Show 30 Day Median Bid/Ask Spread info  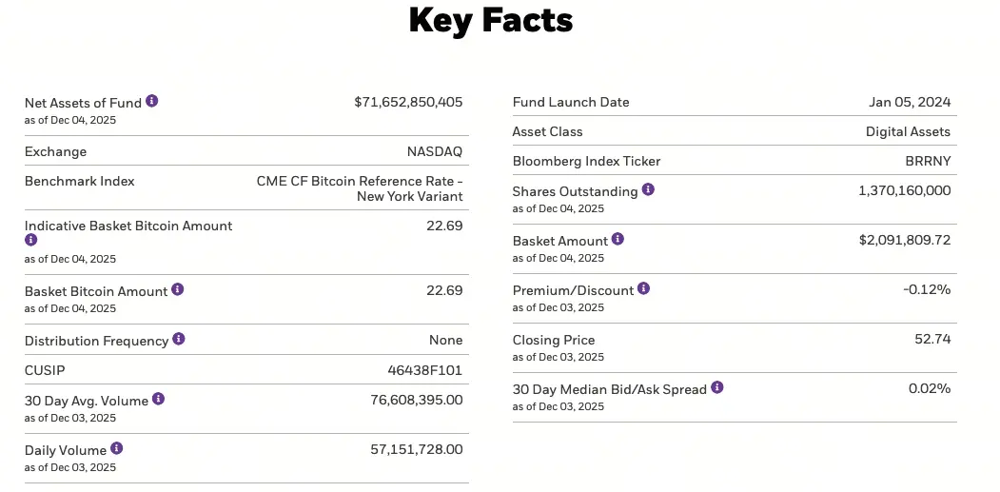717,387
